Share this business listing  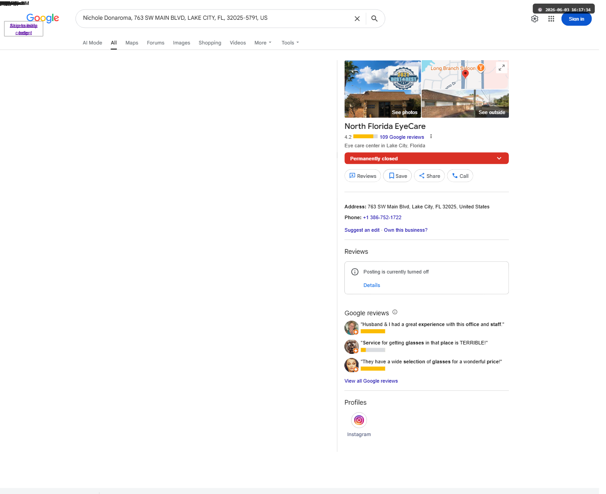click(429, 176)
